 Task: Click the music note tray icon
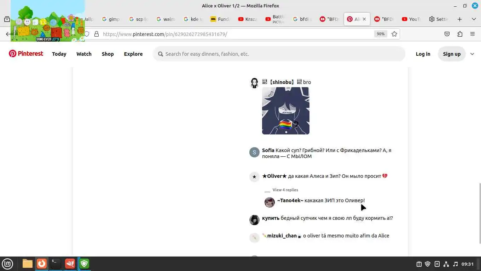tap(455, 264)
